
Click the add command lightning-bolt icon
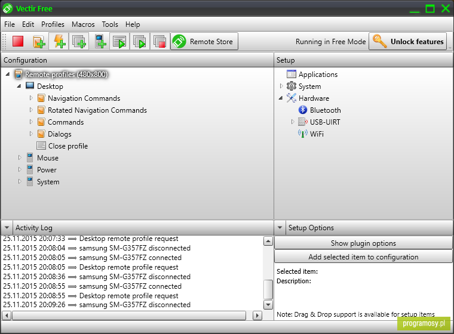pyautogui.click(x=59, y=42)
